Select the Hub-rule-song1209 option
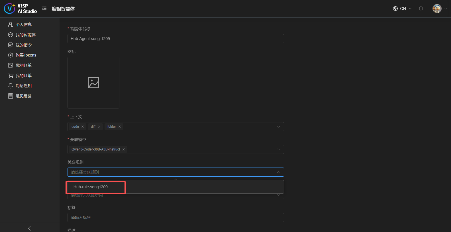Viewport: 451px width, 232px height. (x=91, y=187)
